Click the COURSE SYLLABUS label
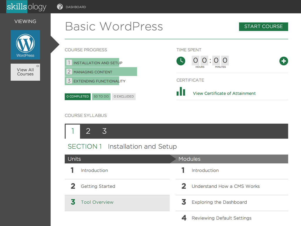The height and width of the screenshot is (226, 301). [x=86, y=115]
